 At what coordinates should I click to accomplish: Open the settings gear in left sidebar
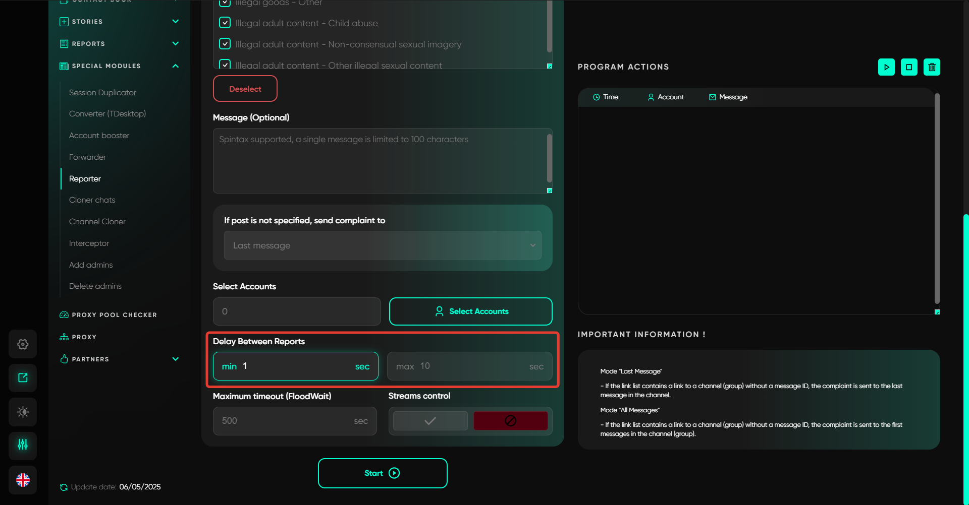click(23, 344)
